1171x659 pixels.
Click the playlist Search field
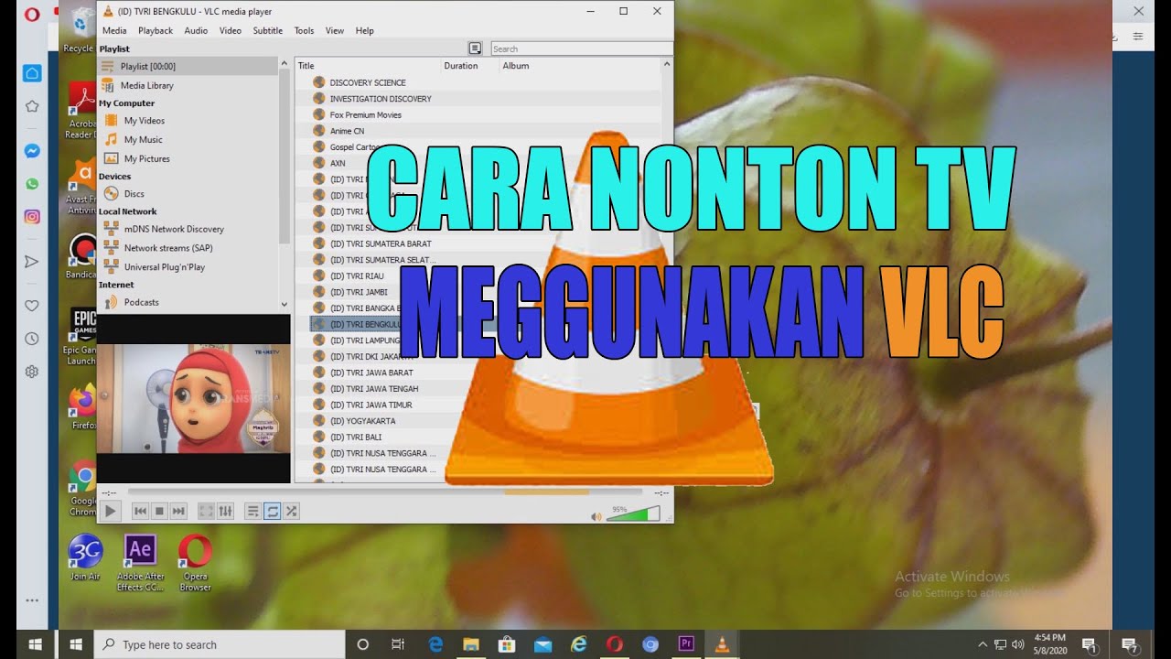tap(580, 49)
